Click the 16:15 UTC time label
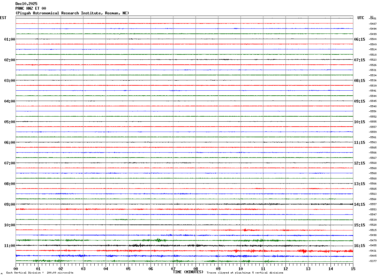Image resolution: width=378 pixels, height=277 pixels. [359, 246]
